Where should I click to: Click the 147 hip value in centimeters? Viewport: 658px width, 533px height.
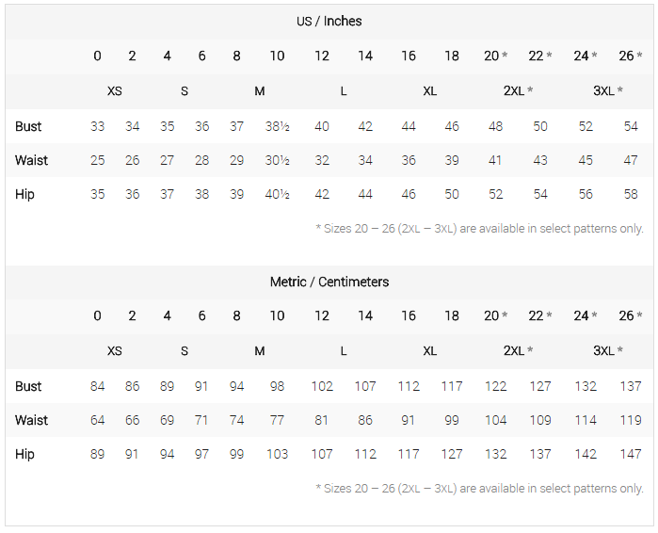(630, 454)
